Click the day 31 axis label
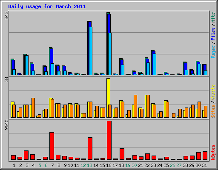 [x=204, y=165]
